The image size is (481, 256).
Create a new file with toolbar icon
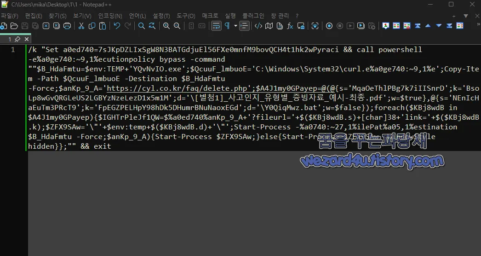coord(4,26)
